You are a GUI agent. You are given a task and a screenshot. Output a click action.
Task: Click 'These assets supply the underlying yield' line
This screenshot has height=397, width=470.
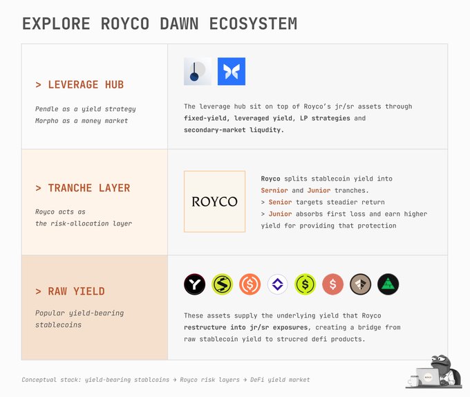click(x=283, y=316)
